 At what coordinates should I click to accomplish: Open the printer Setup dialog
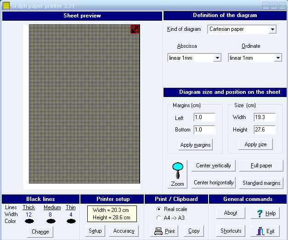[95, 231]
